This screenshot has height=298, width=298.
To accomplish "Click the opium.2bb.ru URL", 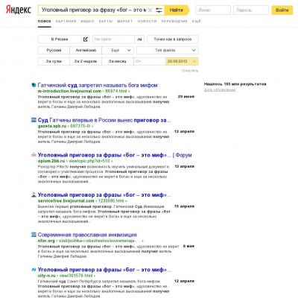I will point(51,161).
